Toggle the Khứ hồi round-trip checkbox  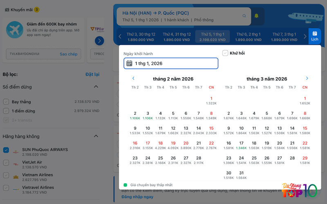click(225, 53)
